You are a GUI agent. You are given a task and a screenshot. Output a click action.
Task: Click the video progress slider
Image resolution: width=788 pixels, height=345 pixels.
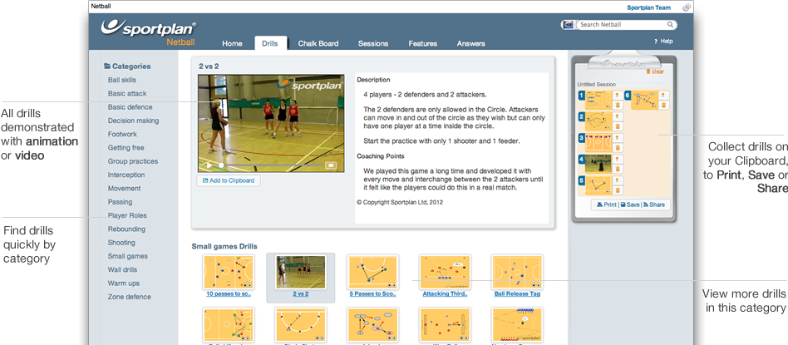point(270,165)
